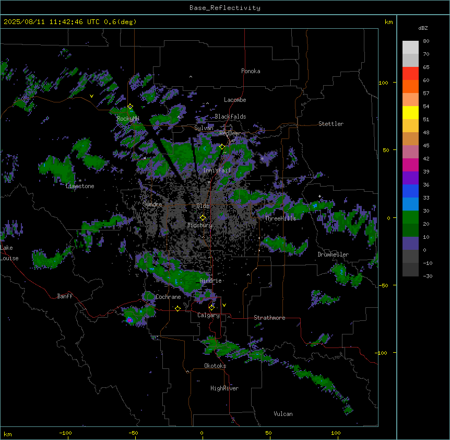Click the Vulcan label
Viewport: 450px width, 440px height.
(x=283, y=414)
